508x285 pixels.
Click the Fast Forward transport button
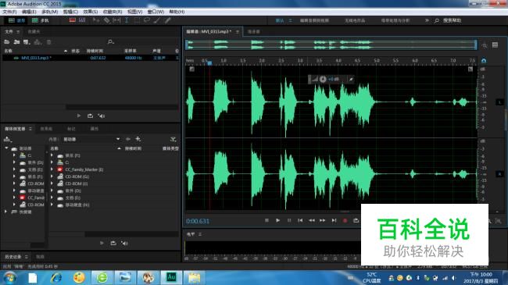click(322, 220)
